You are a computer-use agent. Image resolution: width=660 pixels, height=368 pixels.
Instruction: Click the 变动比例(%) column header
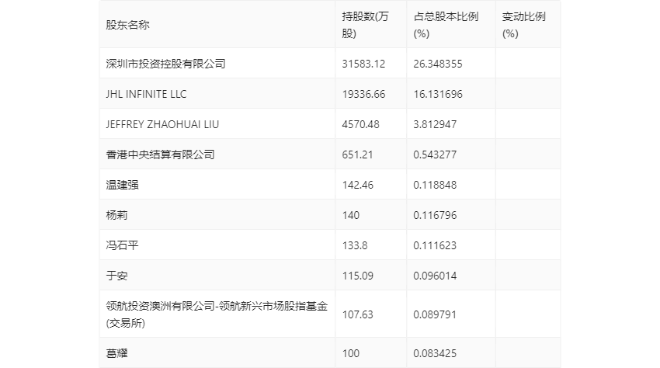[x=523, y=25]
